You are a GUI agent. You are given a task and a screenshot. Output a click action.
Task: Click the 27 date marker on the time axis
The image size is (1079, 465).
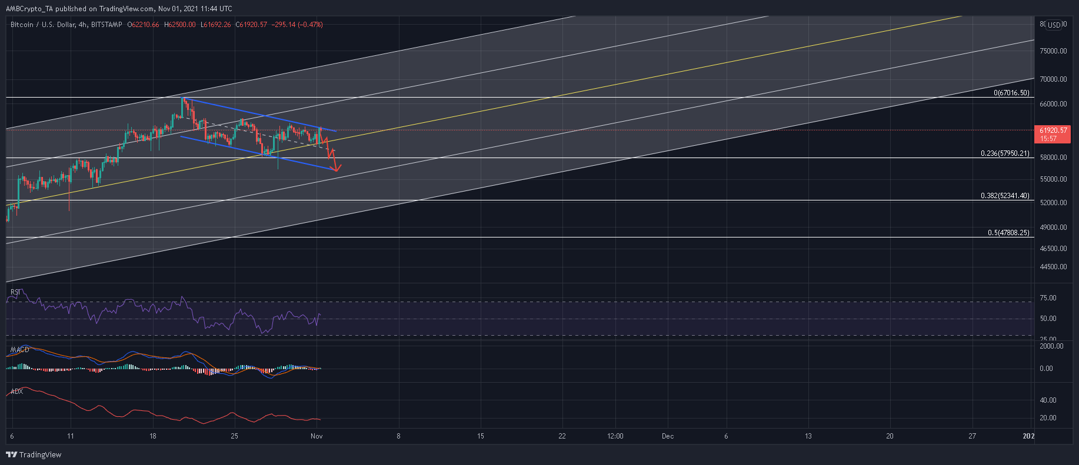(x=972, y=436)
